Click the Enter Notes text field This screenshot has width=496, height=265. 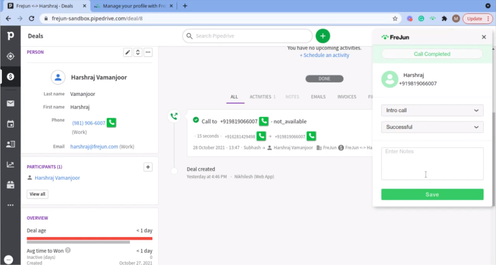tap(432, 163)
